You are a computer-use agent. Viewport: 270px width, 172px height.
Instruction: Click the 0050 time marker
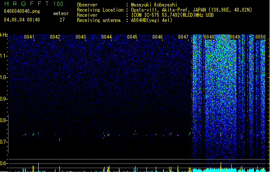point(261,37)
